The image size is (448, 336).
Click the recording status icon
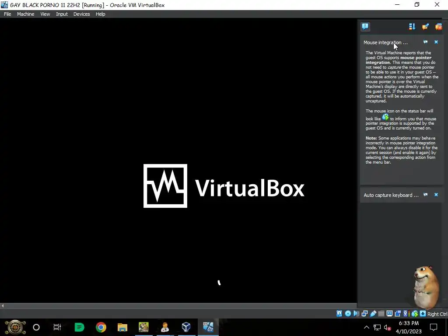point(398,313)
